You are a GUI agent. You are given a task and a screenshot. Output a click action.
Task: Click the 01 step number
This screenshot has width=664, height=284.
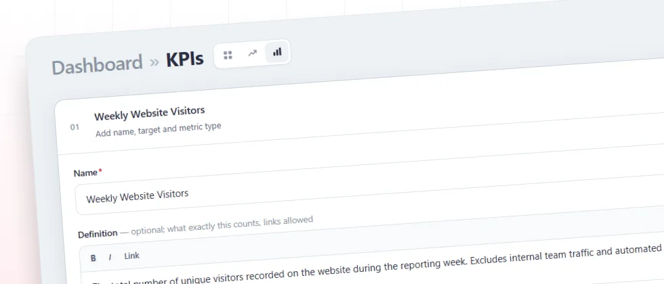coord(75,127)
